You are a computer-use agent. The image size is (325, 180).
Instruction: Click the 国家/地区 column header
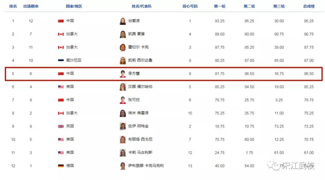74,6
